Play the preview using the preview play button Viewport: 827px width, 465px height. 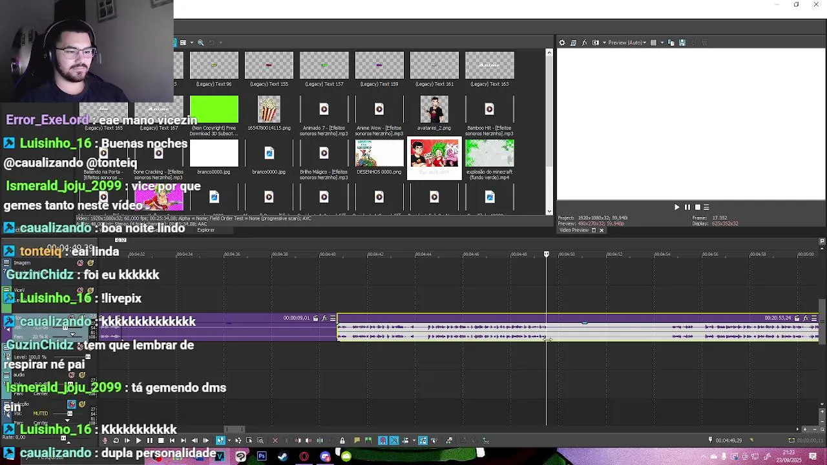point(677,207)
